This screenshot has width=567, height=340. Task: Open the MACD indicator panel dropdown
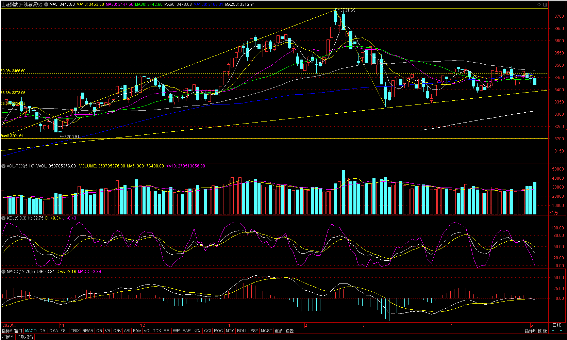3,272
